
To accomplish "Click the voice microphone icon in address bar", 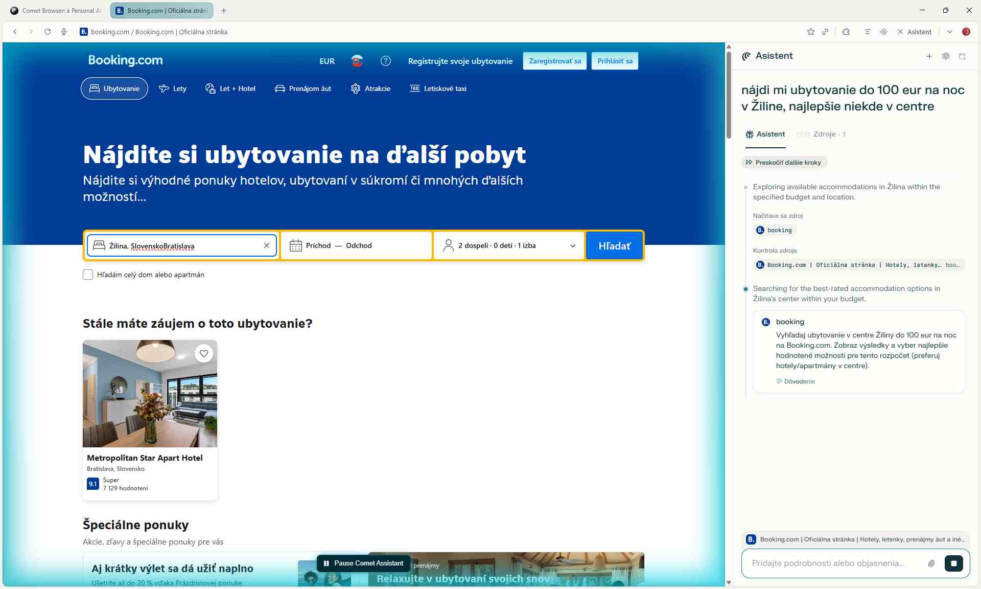I will [x=64, y=32].
